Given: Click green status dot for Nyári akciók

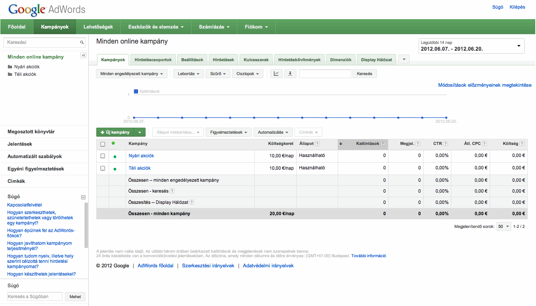Looking at the screenshot, I should (115, 157).
